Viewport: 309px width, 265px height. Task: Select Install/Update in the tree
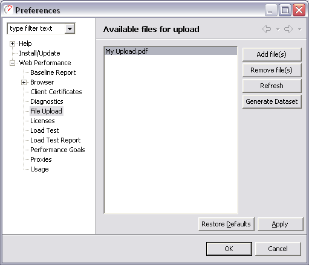[39, 53]
